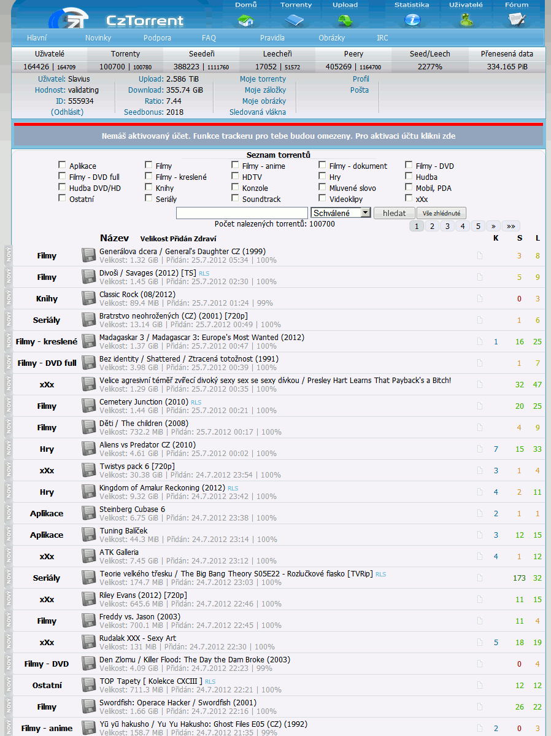This screenshot has width=551, height=736.
Task: Click the CzTorrent logo
Action: click(117, 19)
